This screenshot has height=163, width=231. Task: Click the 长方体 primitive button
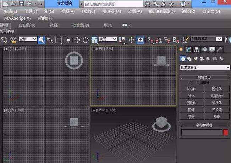click(x=191, y=89)
